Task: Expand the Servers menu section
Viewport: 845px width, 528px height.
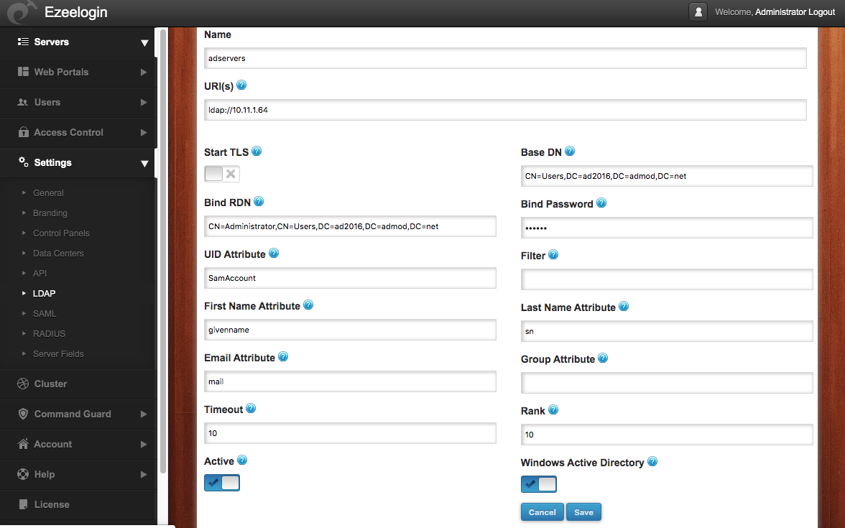Action: [x=144, y=42]
